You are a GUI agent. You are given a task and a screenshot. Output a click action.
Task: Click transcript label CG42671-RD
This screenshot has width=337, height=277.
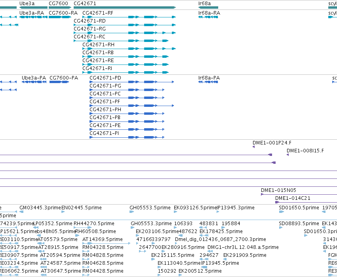pos(89,21)
